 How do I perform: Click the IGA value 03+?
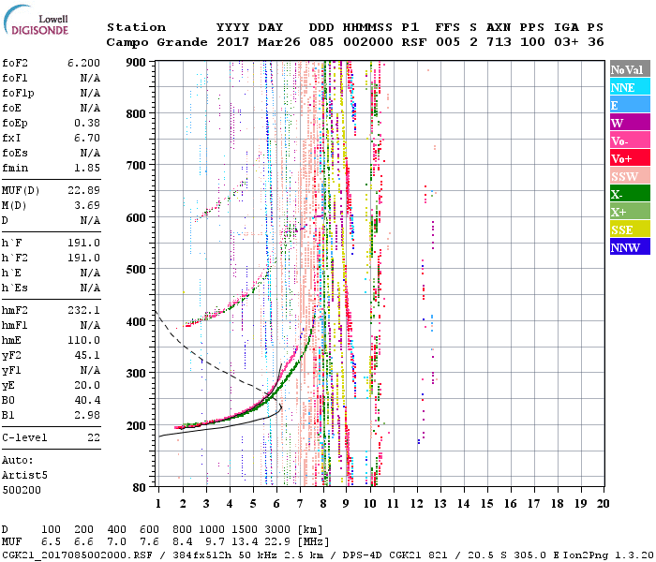[x=566, y=42]
